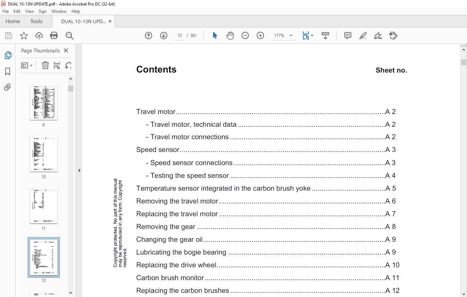Open the Stamp tool
Image resolution: width=467 pixels, height=297 pixels.
393,36
